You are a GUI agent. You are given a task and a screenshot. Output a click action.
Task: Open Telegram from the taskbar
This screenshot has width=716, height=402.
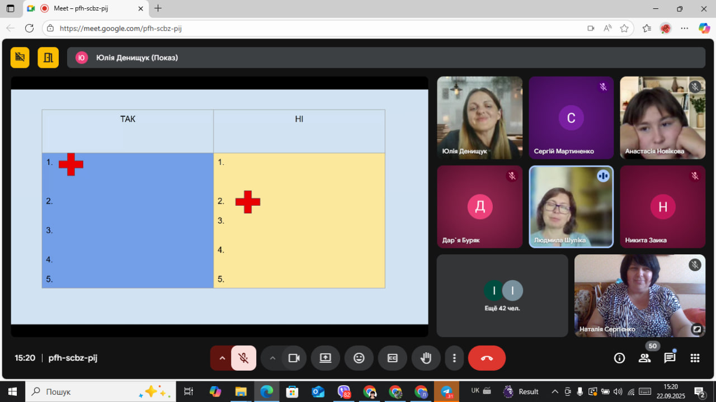[446, 391]
